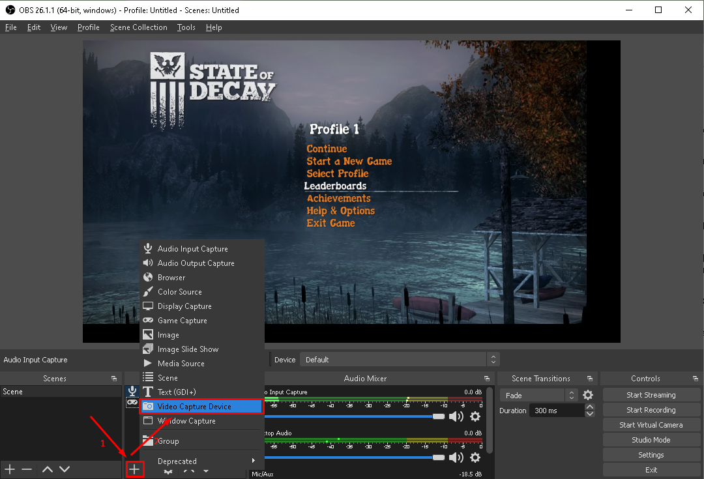704x479 pixels.
Task: Open the View menu
Action: tap(59, 27)
